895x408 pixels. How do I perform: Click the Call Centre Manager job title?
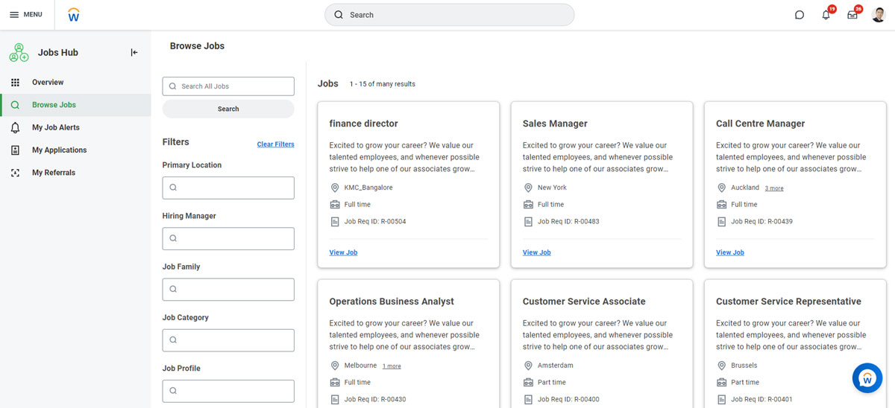760,124
